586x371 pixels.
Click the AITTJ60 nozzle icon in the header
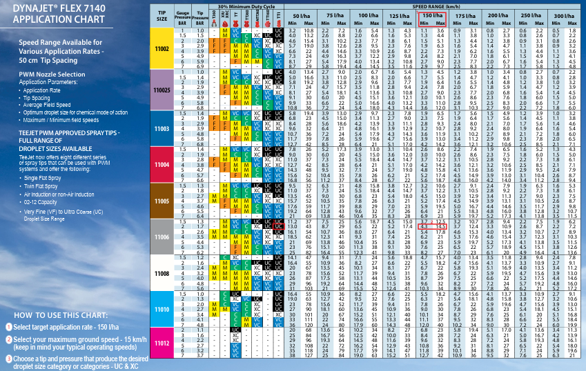257,23
